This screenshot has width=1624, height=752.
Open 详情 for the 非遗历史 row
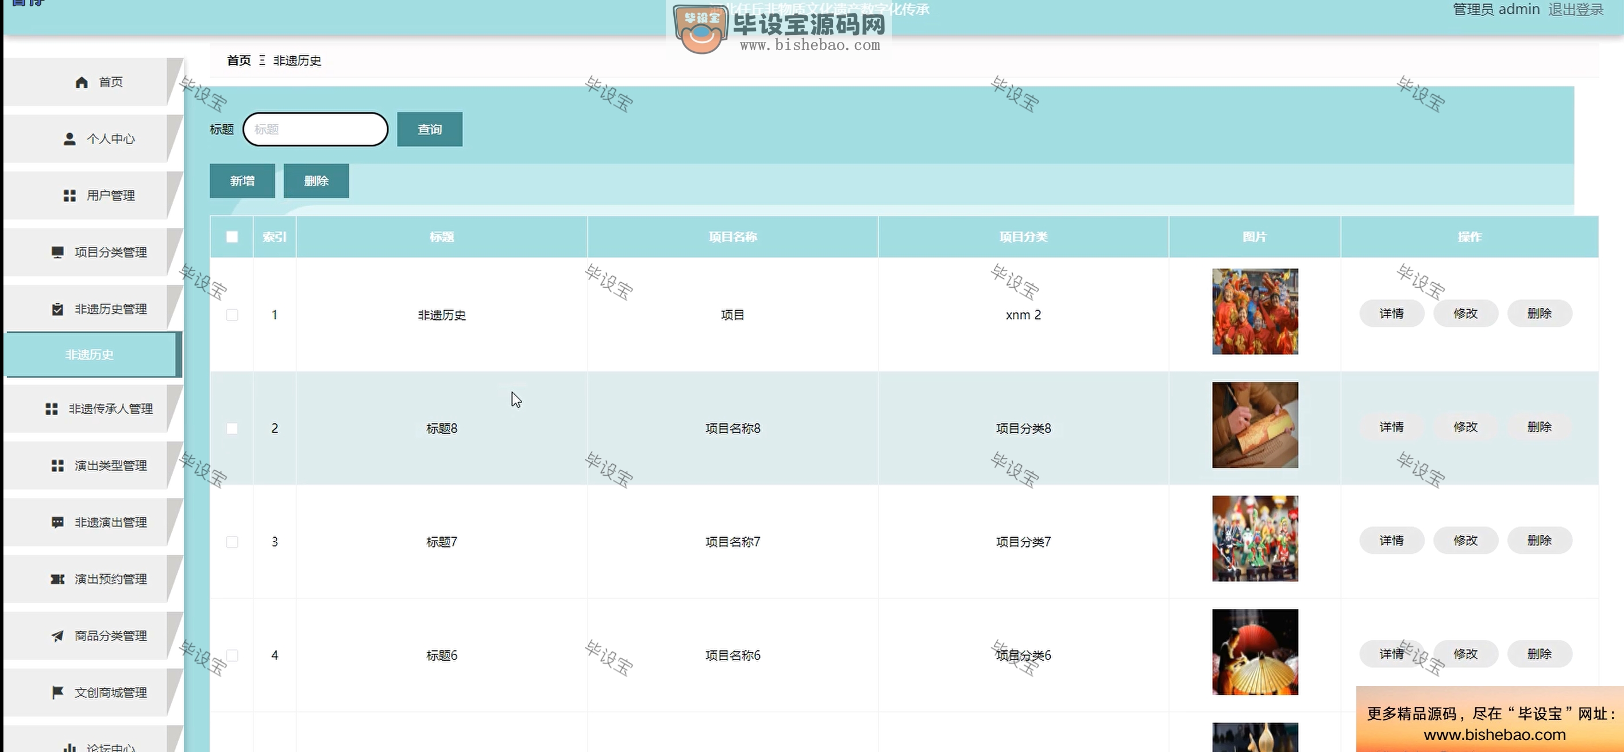1391,313
